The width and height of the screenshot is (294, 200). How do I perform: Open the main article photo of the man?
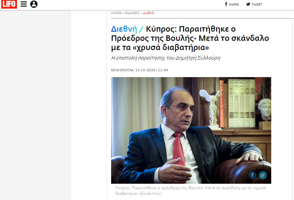tap(191, 130)
